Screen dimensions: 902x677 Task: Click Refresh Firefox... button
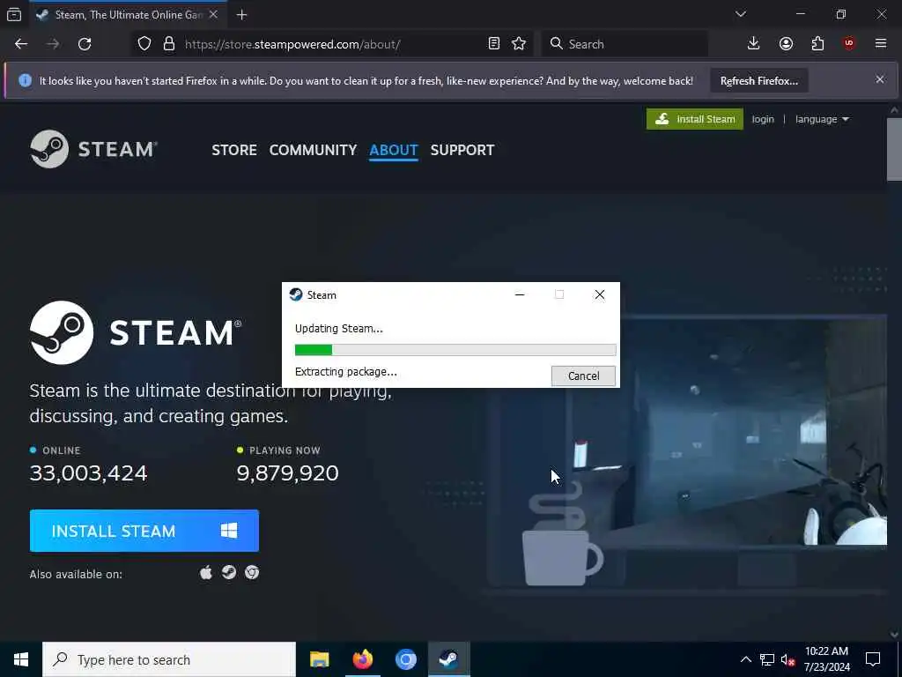[x=758, y=80]
